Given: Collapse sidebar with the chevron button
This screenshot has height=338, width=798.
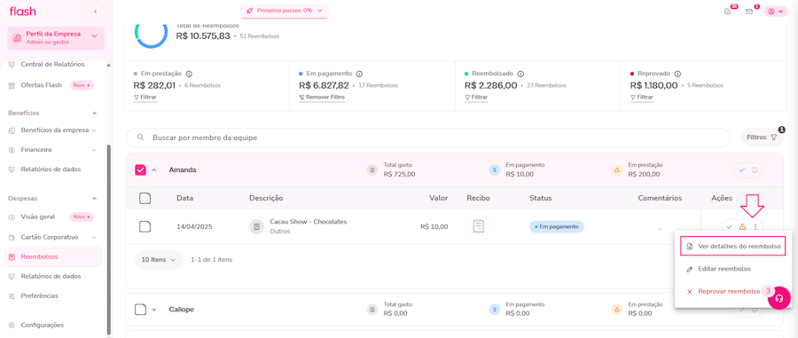Looking at the screenshot, I should point(95,12).
